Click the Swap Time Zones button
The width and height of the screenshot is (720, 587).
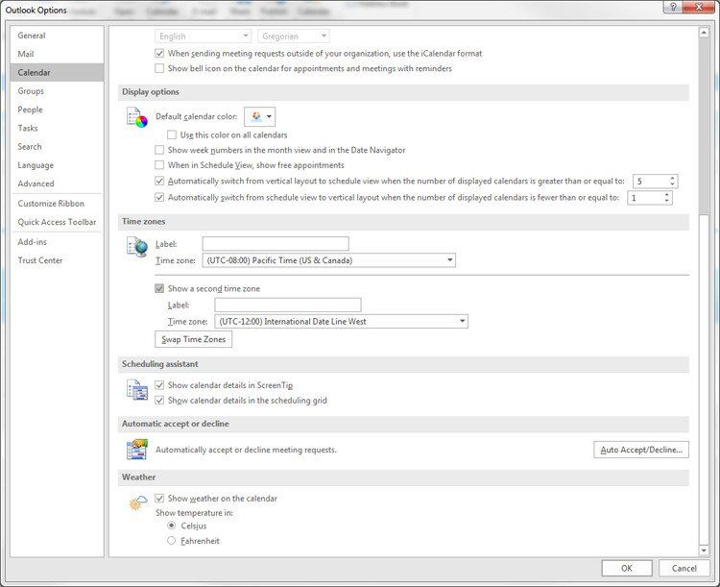(x=193, y=339)
